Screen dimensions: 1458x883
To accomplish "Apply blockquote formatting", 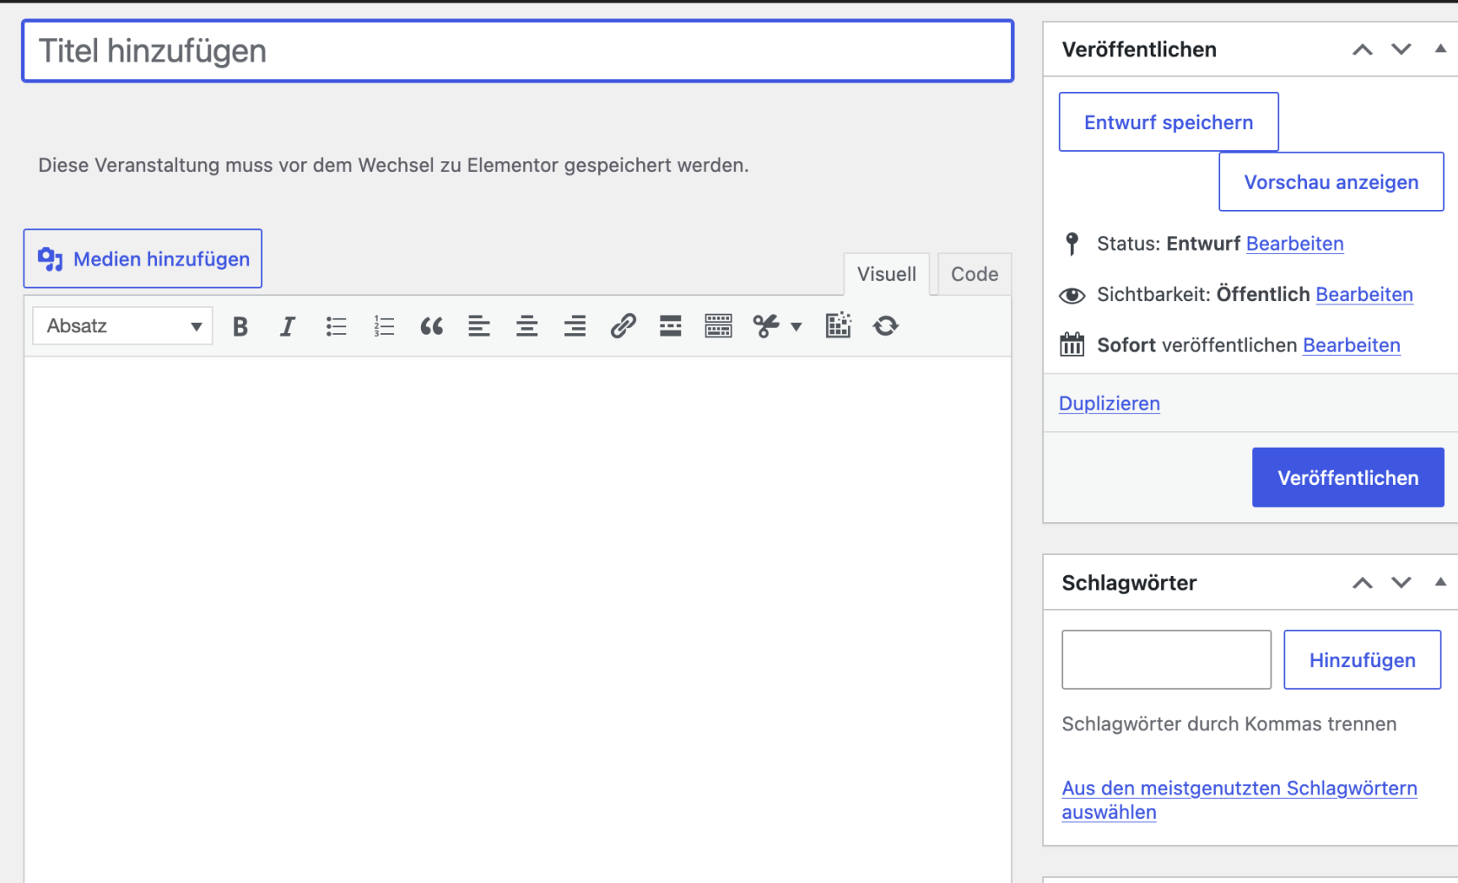I will [431, 326].
